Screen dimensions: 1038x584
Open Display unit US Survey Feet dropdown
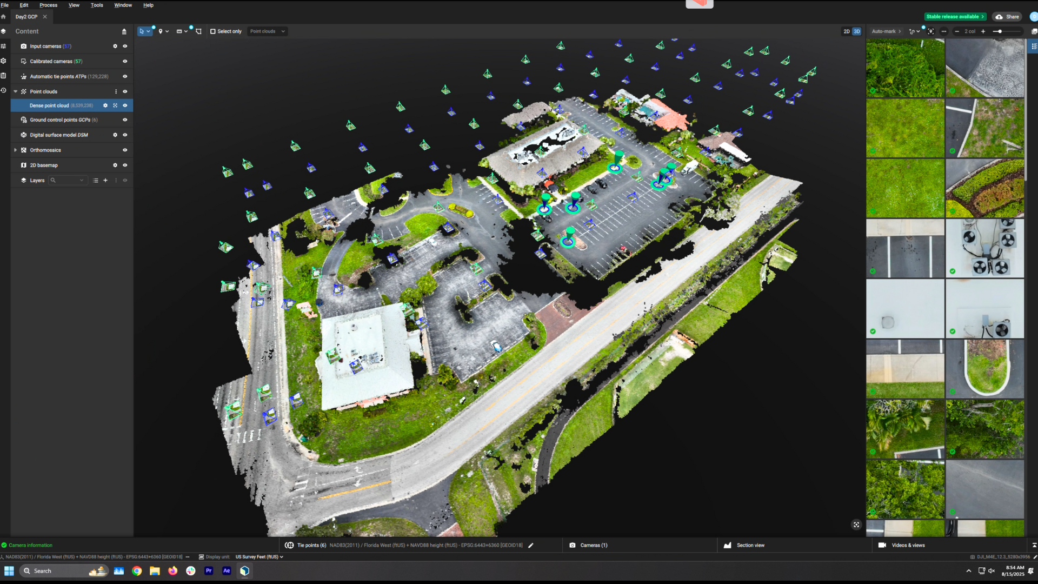coord(259,557)
